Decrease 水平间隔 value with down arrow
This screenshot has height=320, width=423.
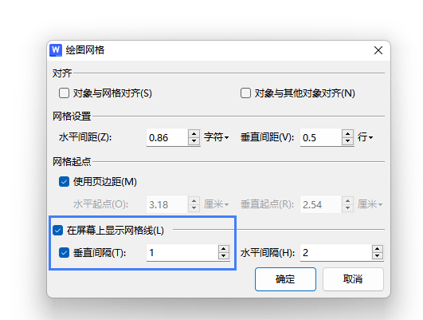(x=378, y=256)
